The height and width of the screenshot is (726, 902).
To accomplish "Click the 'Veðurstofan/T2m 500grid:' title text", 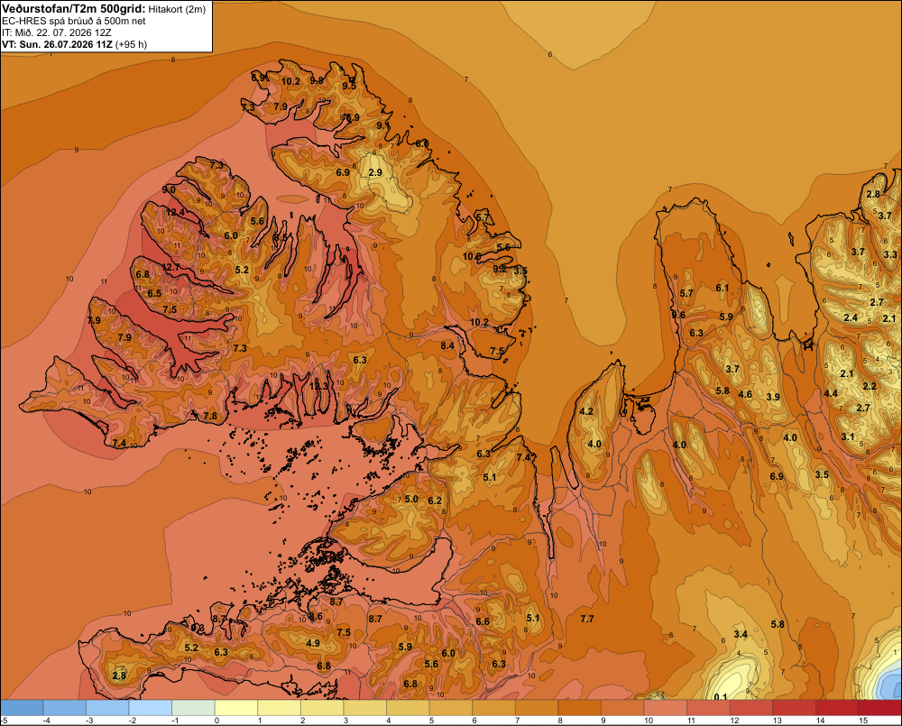I will click(x=74, y=9).
